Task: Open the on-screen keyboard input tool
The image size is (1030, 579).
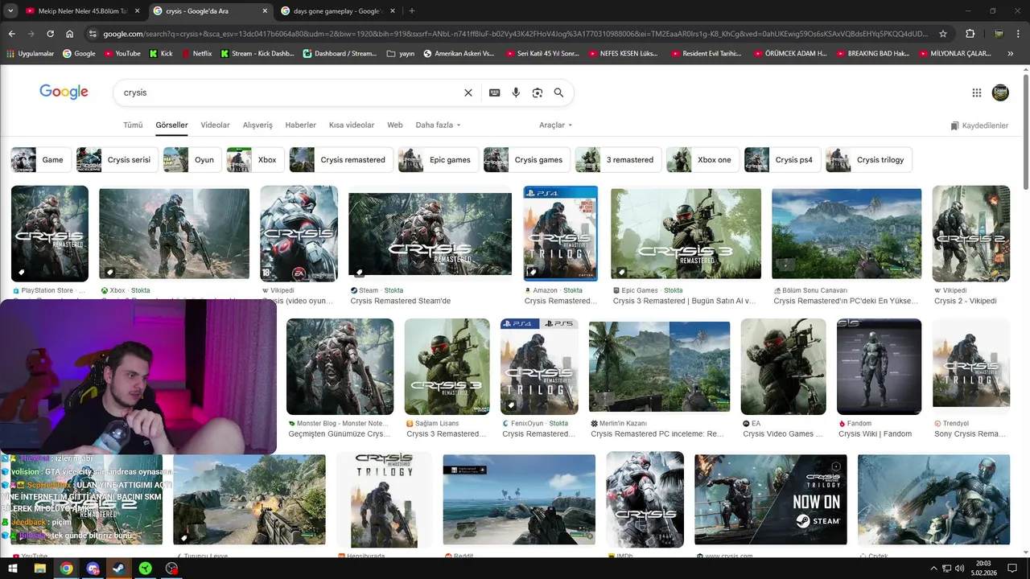Action: click(x=495, y=92)
